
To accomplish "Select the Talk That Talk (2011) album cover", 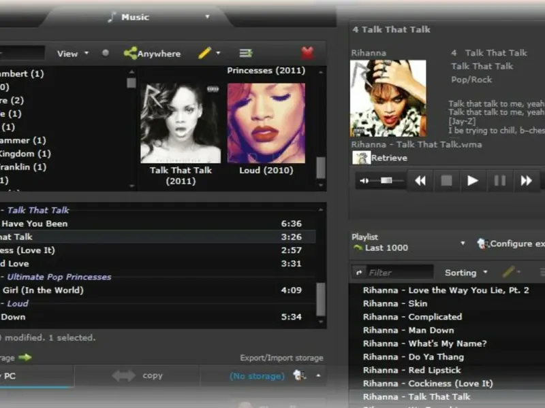I will [181, 123].
